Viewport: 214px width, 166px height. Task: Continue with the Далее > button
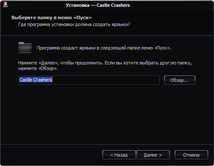(x=153, y=155)
